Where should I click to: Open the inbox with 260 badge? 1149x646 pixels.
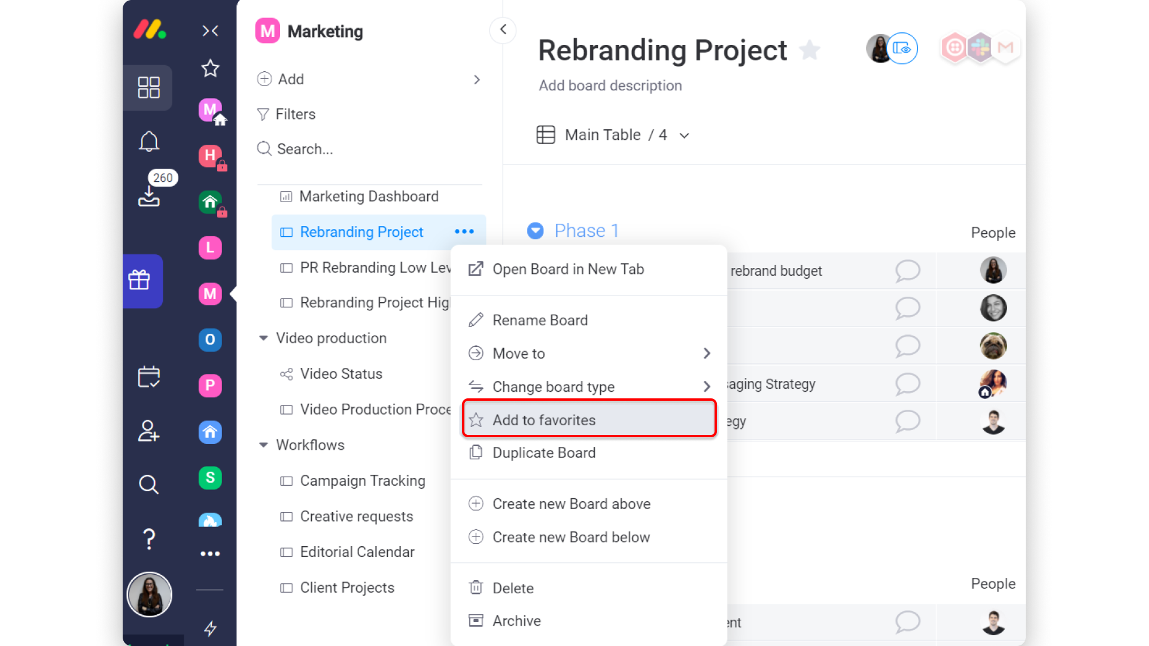pyautogui.click(x=149, y=196)
